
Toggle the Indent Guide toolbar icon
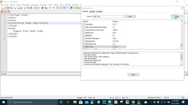click(71, 8)
